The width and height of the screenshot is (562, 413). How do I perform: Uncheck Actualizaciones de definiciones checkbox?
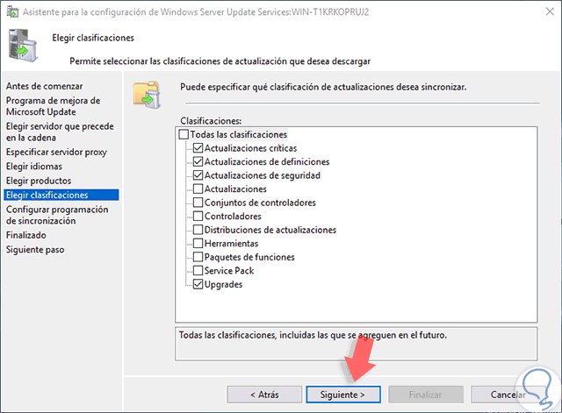coord(198,161)
